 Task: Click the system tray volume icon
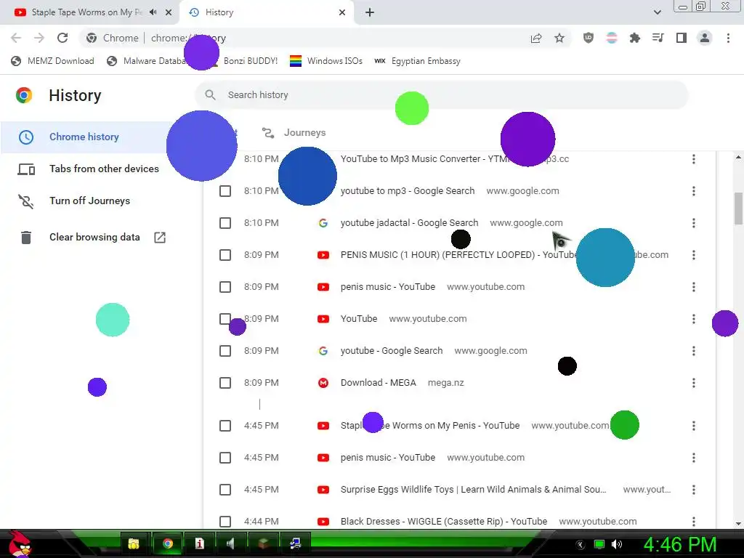[x=617, y=544]
